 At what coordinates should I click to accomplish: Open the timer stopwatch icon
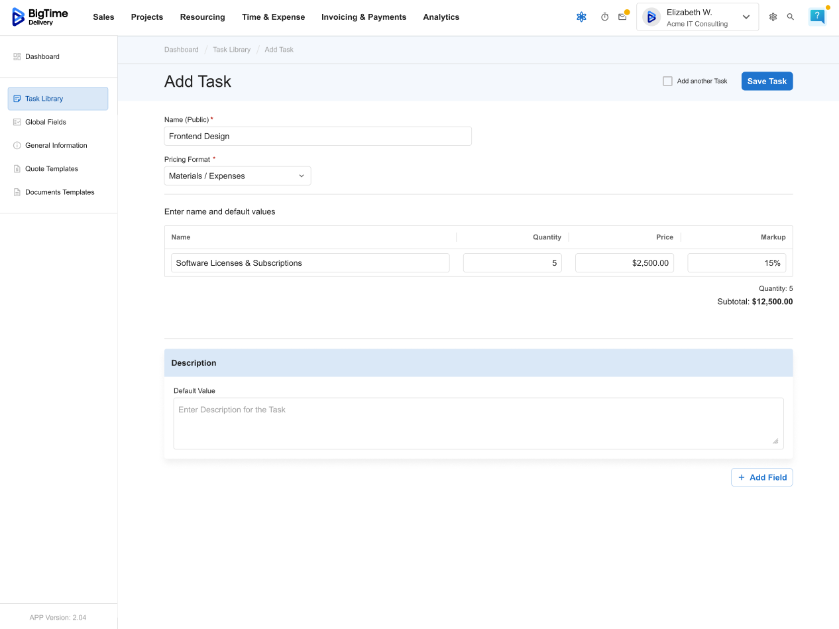tap(604, 17)
